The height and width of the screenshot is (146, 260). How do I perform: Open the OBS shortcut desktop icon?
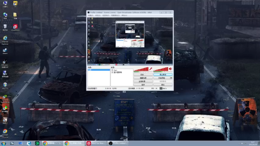pyautogui.click(x=5, y=64)
